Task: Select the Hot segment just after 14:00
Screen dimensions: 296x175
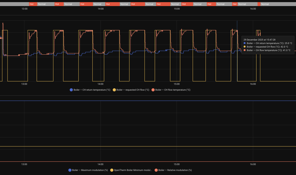Action: 112,4
